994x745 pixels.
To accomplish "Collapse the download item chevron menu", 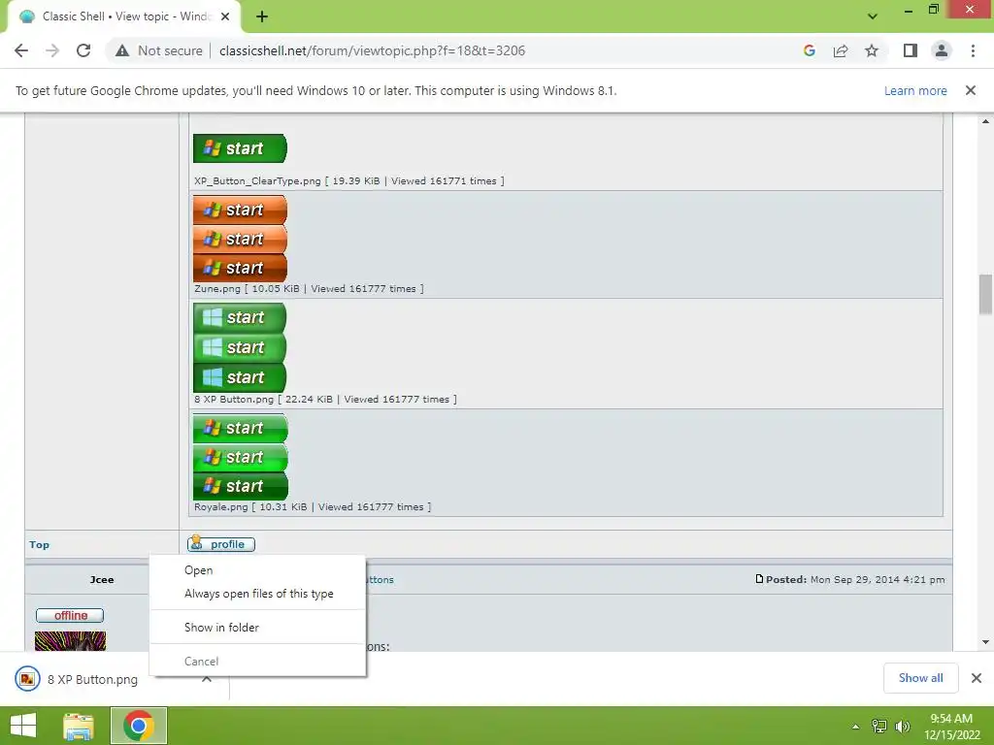I will 207,679.
